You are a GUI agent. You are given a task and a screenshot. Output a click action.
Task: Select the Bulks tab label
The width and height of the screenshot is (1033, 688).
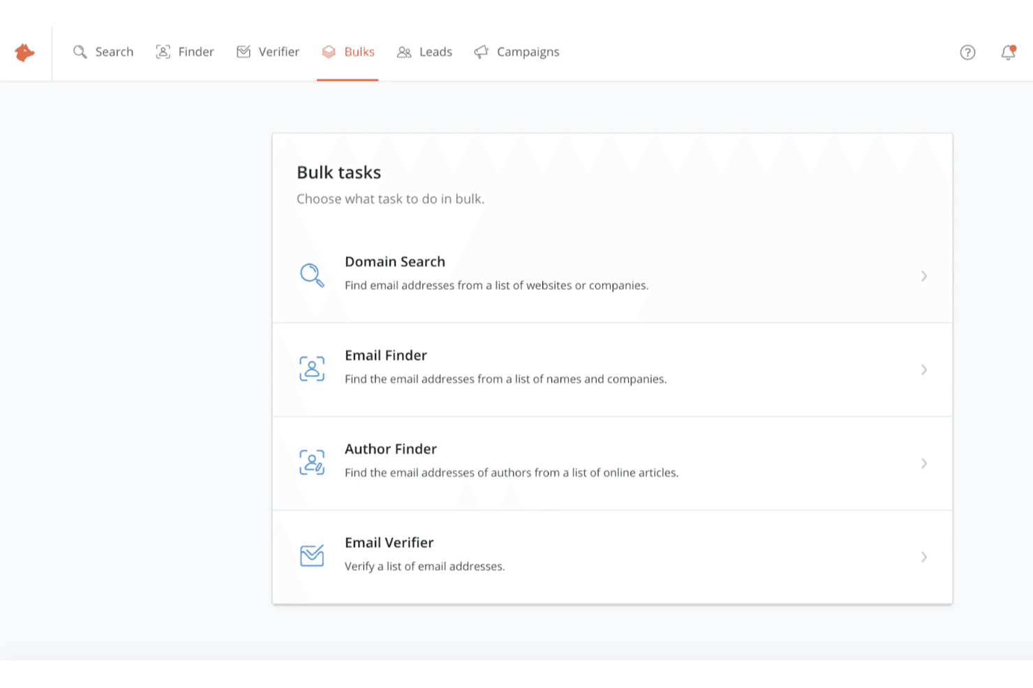(359, 52)
